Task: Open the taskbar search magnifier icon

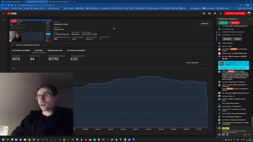Action: click(x=8, y=140)
